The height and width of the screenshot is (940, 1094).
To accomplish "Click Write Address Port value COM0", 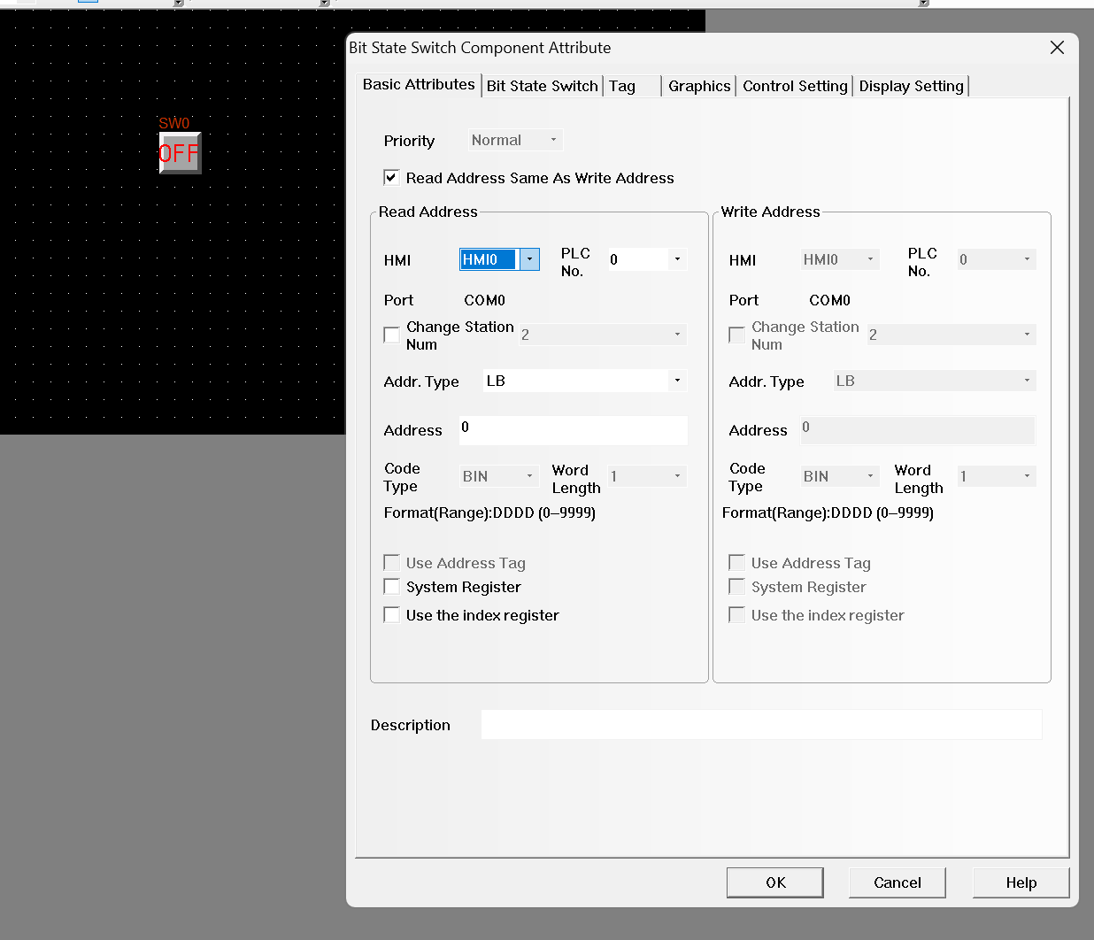I will point(829,300).
